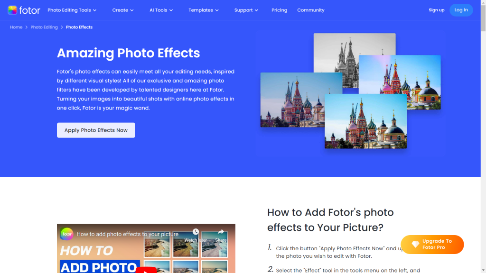The height and width of the screenshot is (273, 486).
Task: Click the Fotor logo in the header
Action: coord(24,10)
